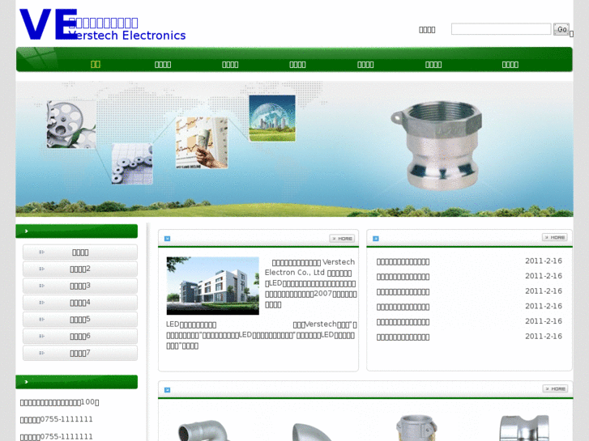Click the company building photo
The image size is (589, 441).
point(212,286)
